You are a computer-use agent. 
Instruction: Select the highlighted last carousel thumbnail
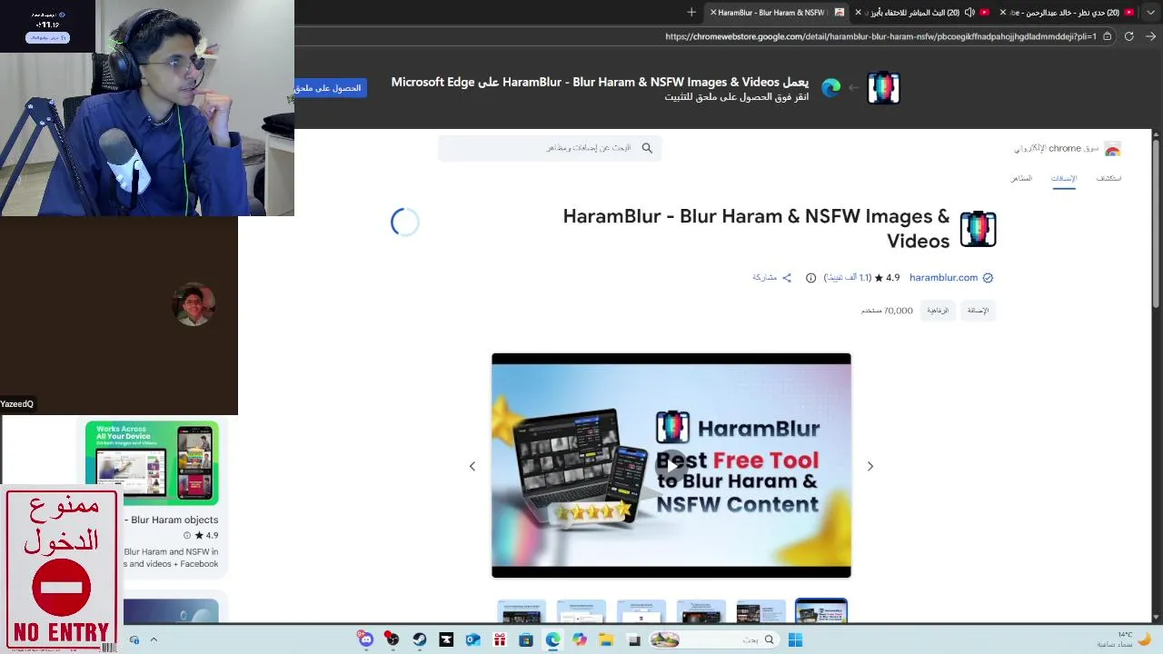click(x=821, y=611)
